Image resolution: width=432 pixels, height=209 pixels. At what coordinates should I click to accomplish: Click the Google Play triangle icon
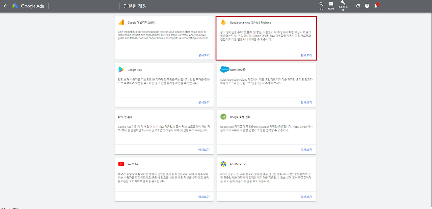click(121, 70)
